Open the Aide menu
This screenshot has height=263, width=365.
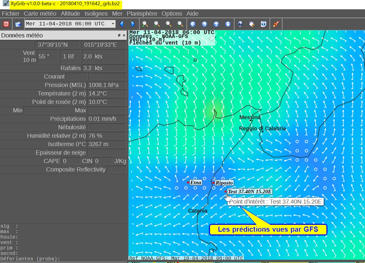pos(192,14)
